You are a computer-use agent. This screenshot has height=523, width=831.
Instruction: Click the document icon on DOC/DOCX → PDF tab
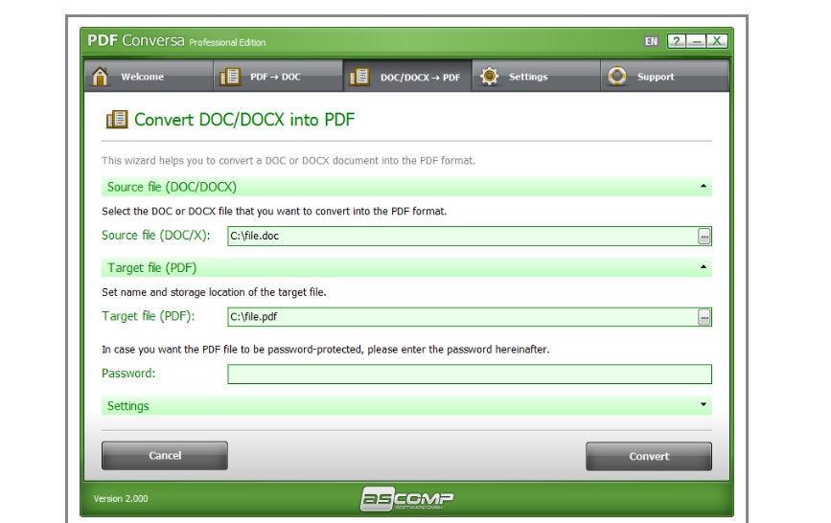tap(359, 77)
